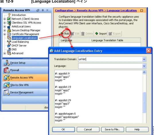Viewport: 154px width, 135px height.
Task: Click the Secure Desktop Manager icon
Action: 9,30
